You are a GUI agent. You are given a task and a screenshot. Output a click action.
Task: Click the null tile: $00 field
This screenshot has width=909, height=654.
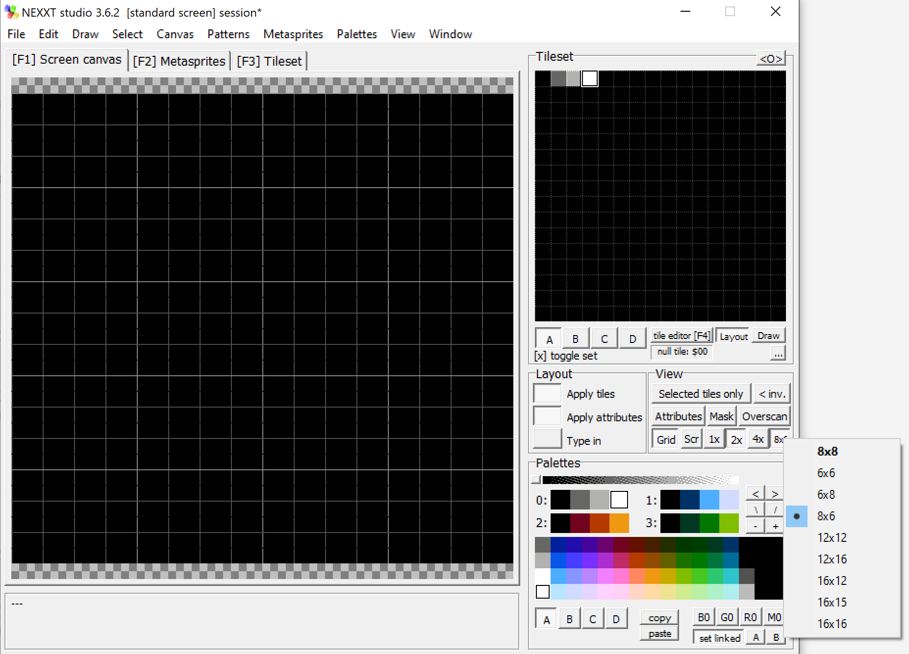tap(682, 352)
